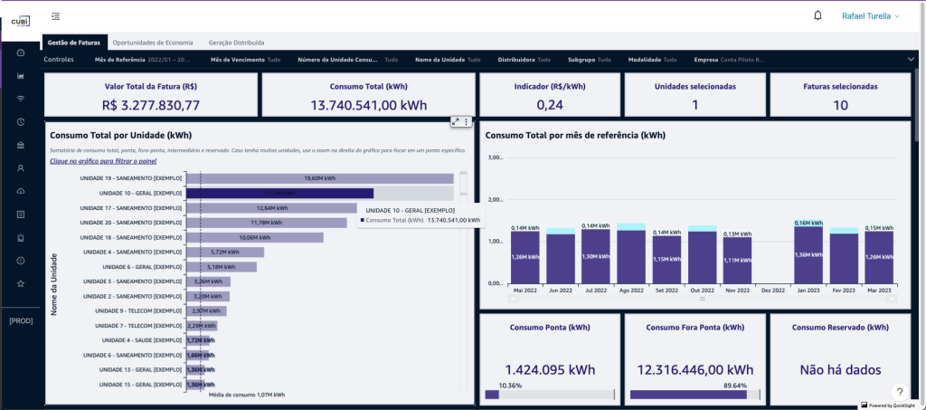Open Distribuidora filter
This screenshot has width=926, height=410.
pos(524,60)
